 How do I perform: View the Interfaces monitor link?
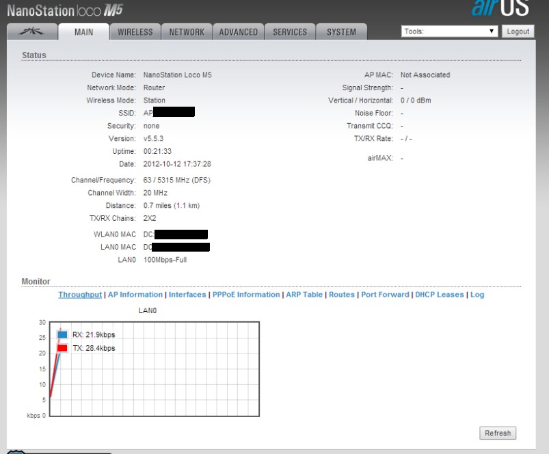[x=187, y=295]
